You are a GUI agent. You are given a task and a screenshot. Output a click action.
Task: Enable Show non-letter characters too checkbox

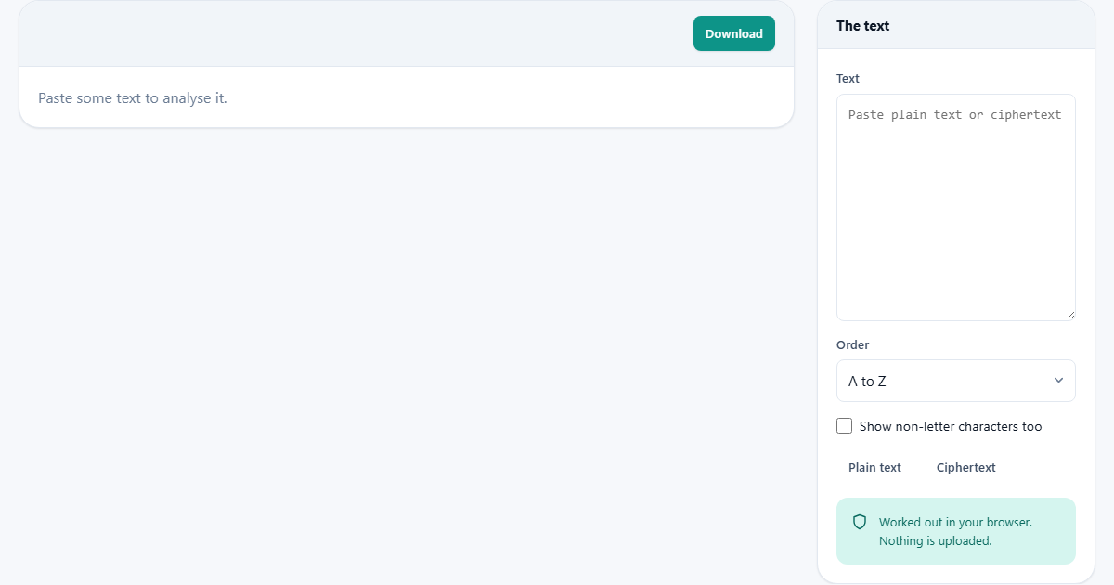pyautogui.click(x=844, y=426)
